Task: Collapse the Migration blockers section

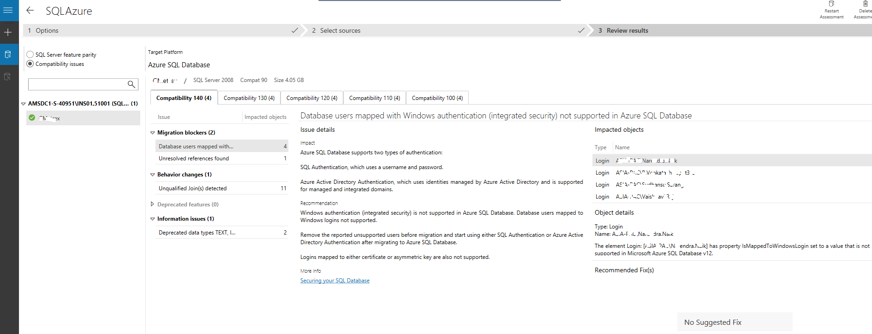Action: pos(153,133)
